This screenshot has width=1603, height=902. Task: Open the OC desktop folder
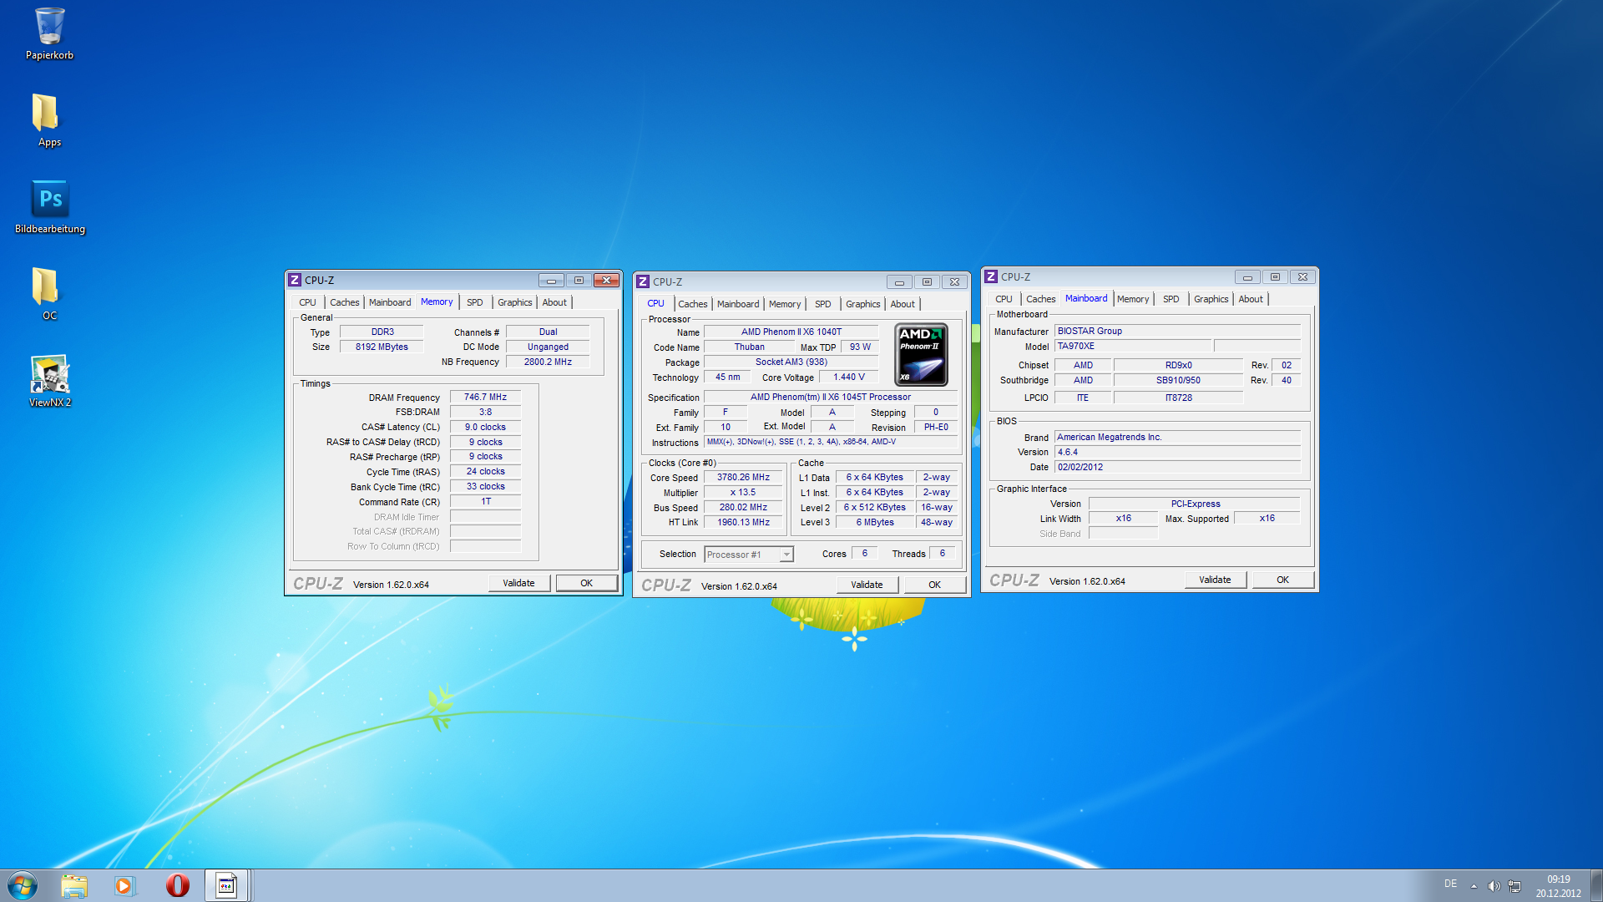(x=49, y=294)
